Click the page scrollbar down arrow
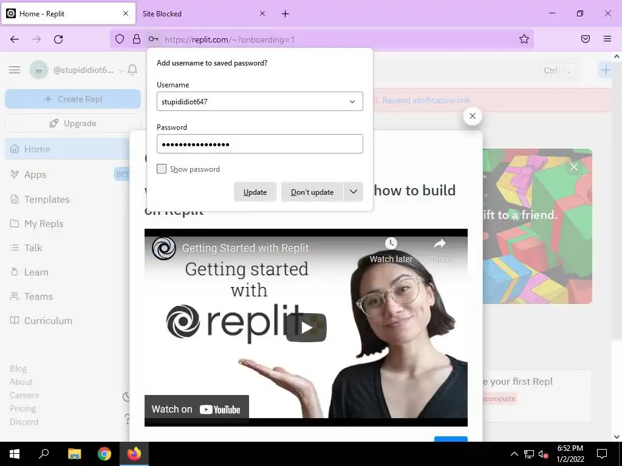 [x=617, y=437]
